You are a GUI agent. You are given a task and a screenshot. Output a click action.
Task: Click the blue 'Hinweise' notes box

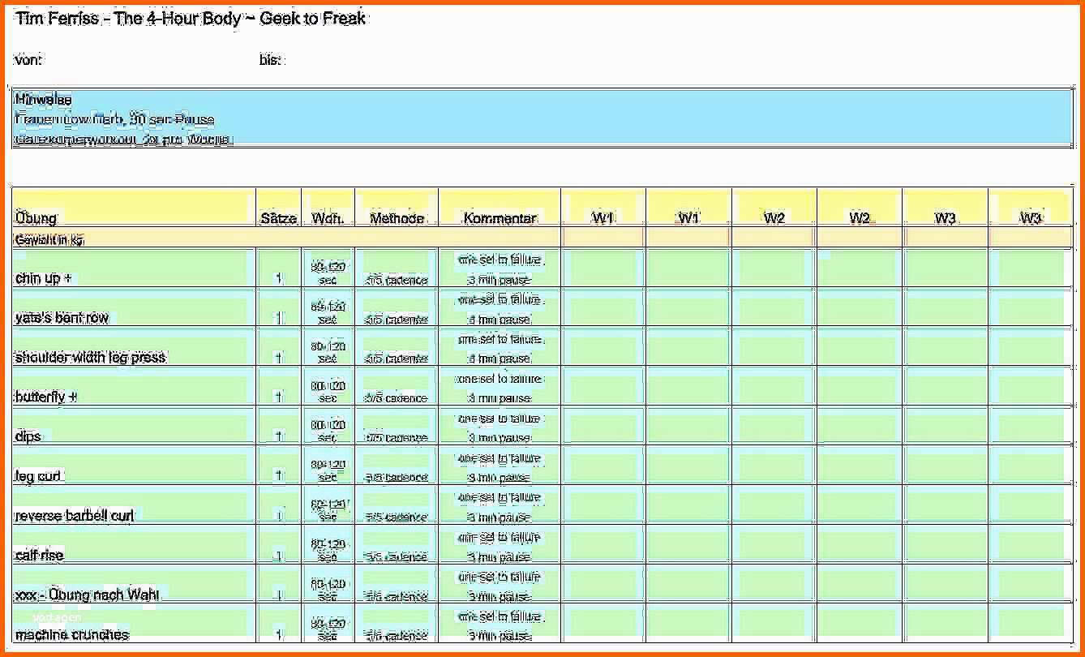pyautogui.click(x=542, y=118)
